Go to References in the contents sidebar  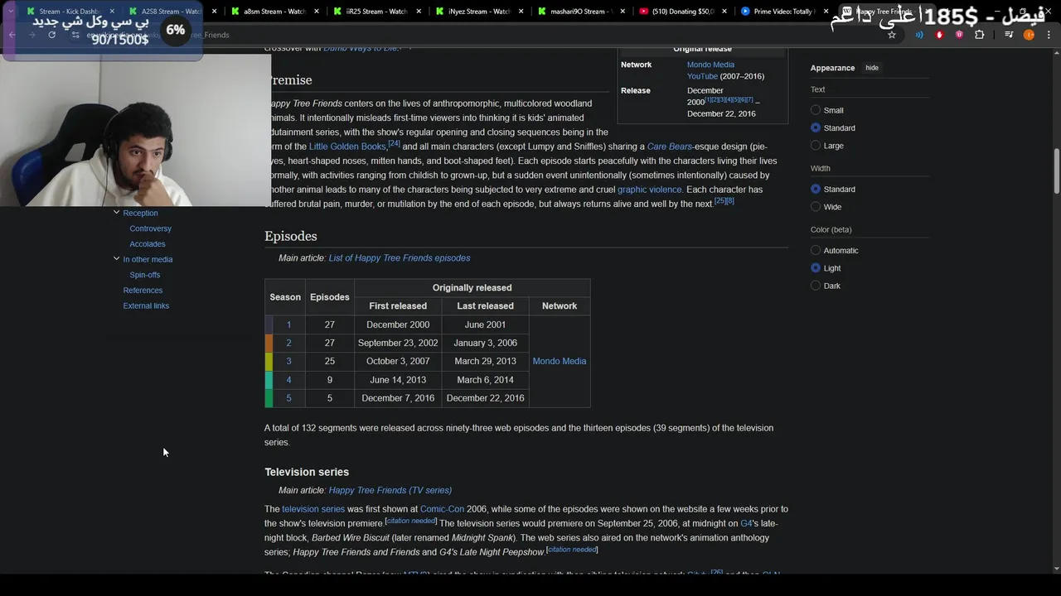[x=143, y=291]
